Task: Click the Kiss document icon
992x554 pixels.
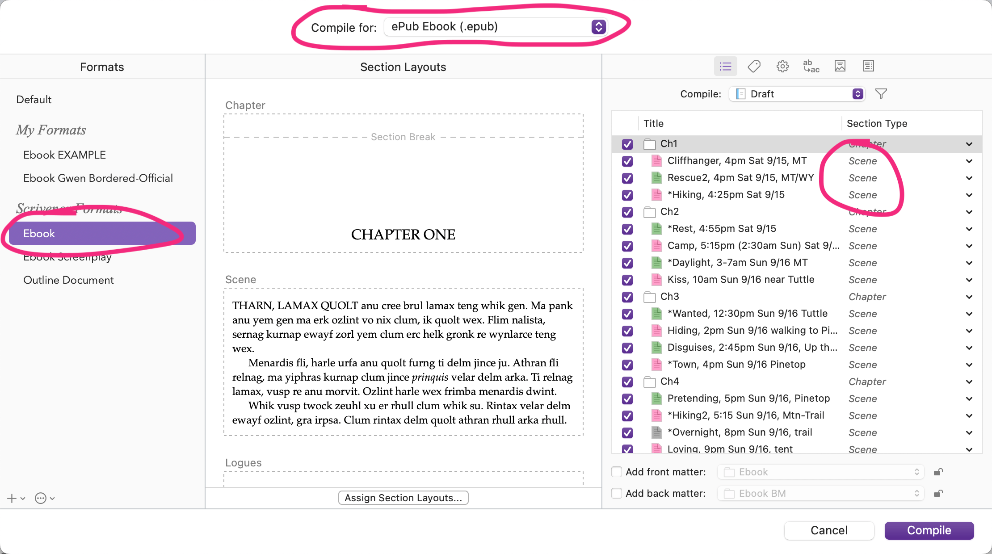Action: pos(656,280)
